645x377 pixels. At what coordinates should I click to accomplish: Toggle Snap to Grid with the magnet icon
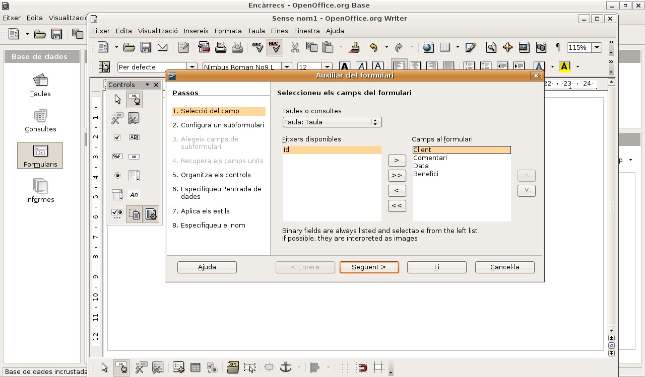pyautogui.click(x=361, y=367)
